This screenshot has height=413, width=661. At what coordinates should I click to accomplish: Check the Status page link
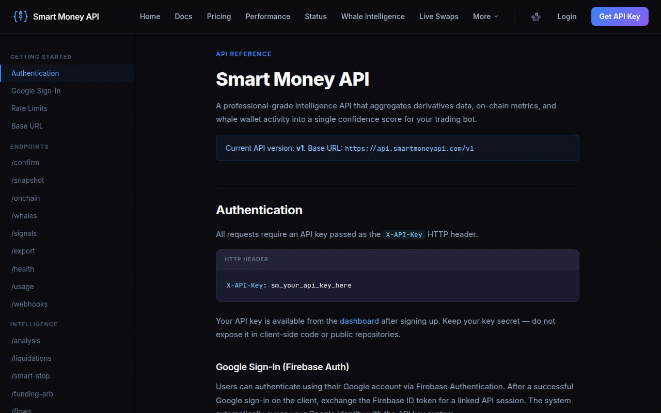(x=316, y=17)
